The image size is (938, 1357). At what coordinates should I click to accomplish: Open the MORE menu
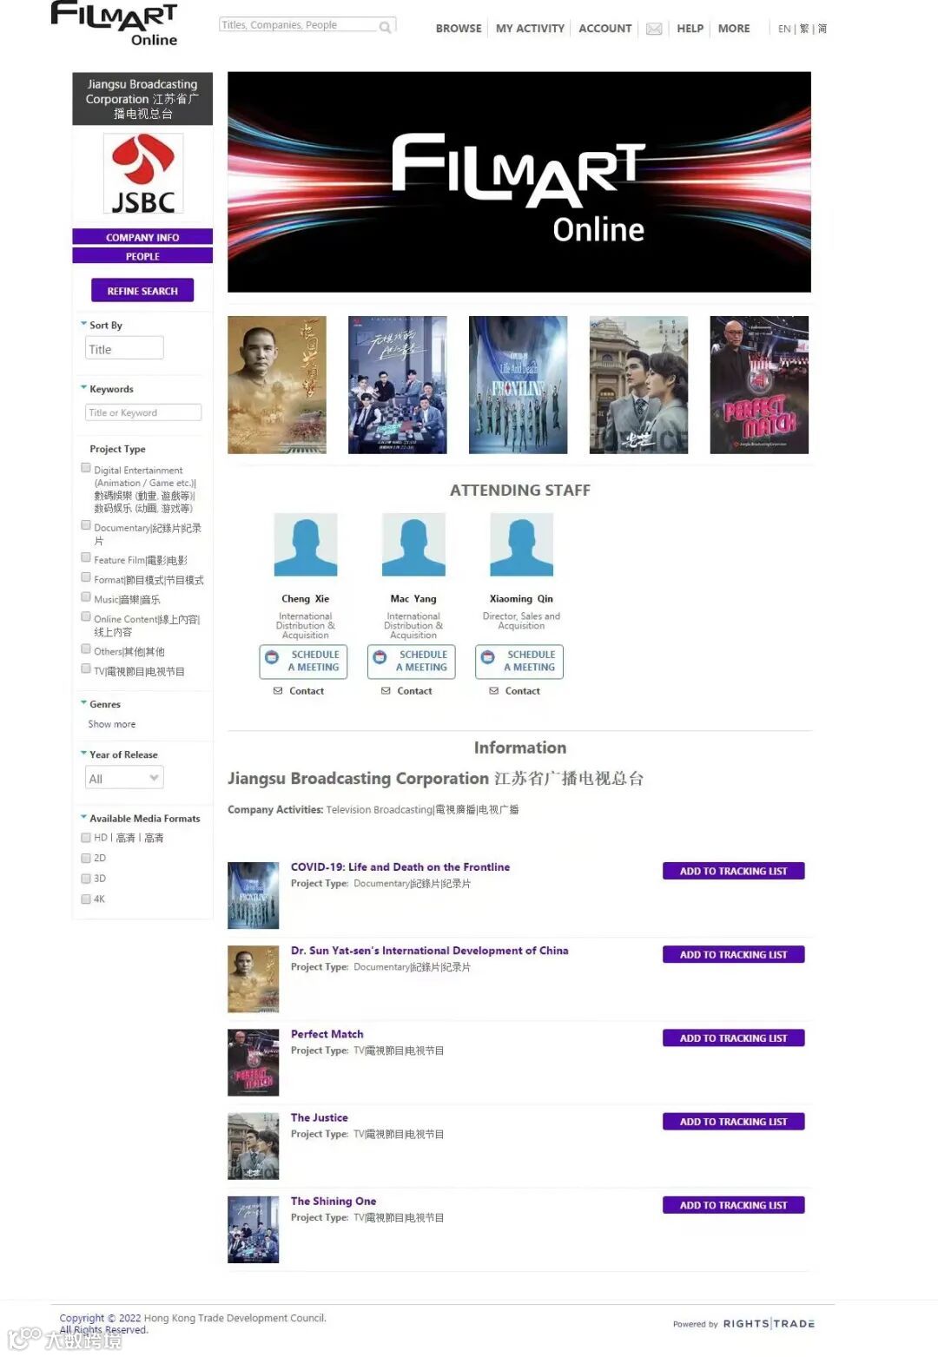(734, 29)
